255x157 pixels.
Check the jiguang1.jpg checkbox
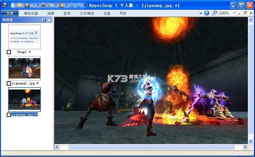point(9,84)
